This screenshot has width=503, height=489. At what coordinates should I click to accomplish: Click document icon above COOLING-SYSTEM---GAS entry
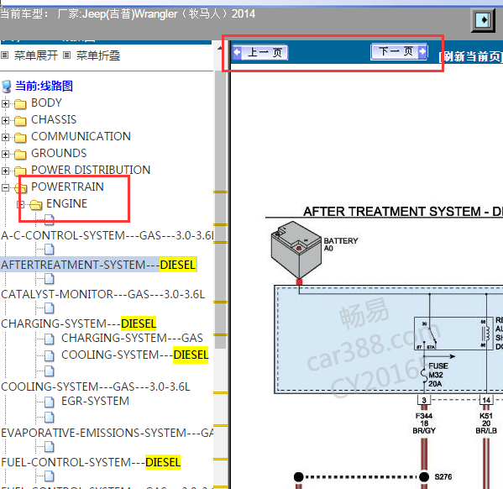point(49,371)
